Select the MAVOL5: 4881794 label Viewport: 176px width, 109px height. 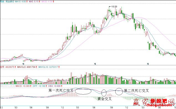tap(26, 67)
